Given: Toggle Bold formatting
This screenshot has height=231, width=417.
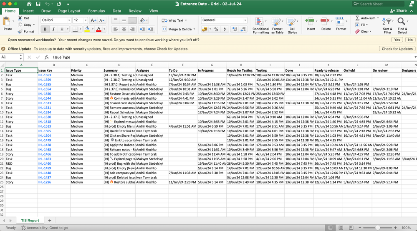Looking at the screenshot, I should (x=45, y=29).
